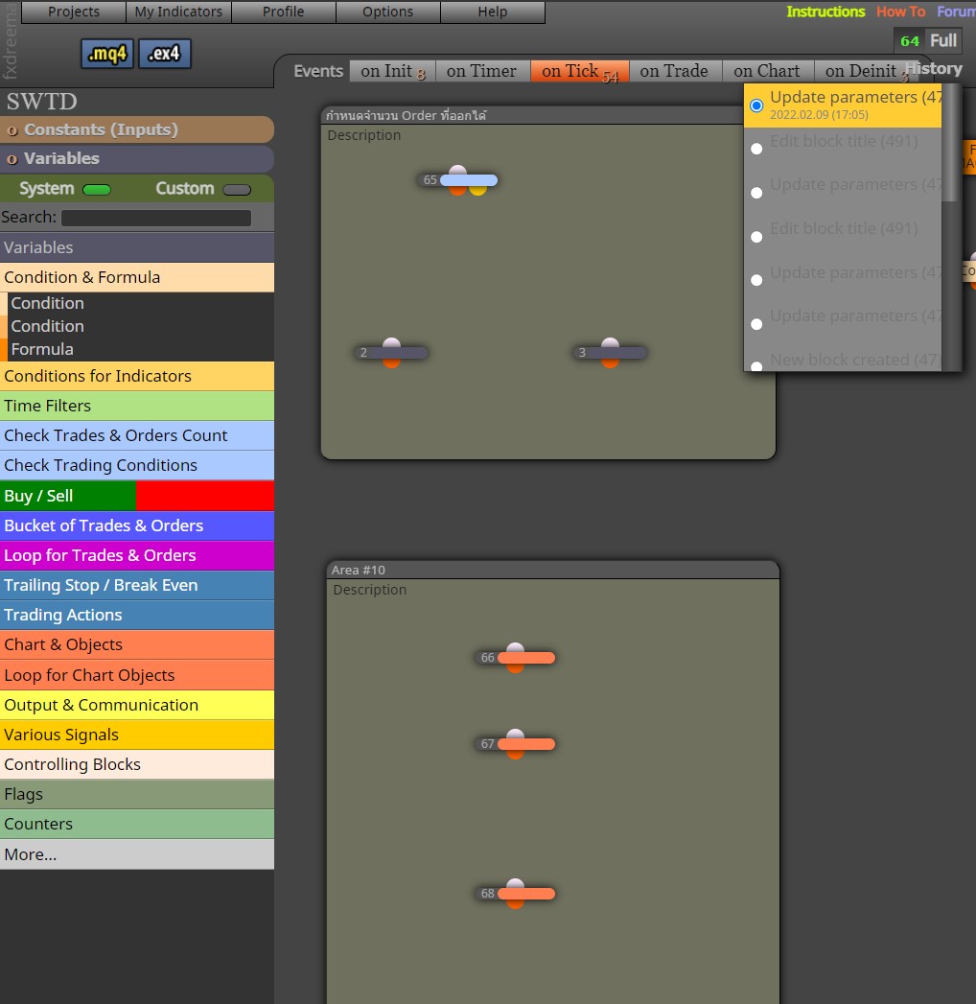Show More... block categories

(x=137, y=854)
